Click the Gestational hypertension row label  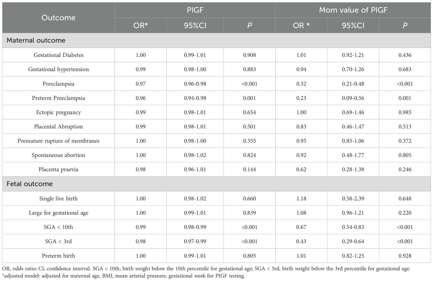pyautogui.click(x=58, y=69)
